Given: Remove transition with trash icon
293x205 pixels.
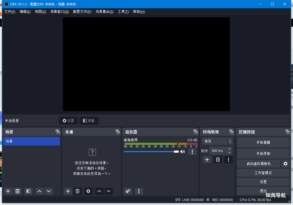Looking at the screenshot, I should click(218, 160).
